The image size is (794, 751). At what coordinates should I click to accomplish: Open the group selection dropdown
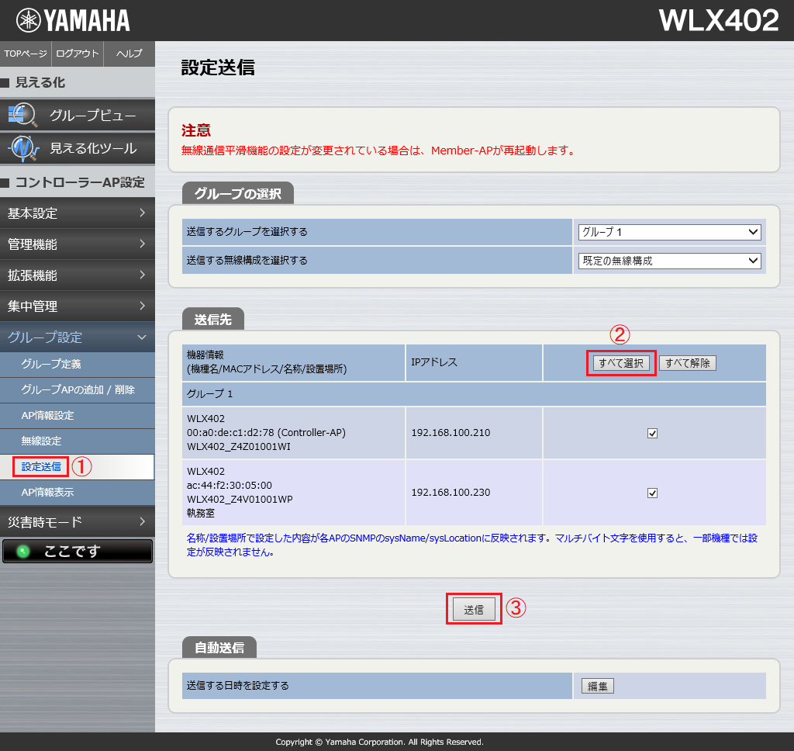(670, 232)
